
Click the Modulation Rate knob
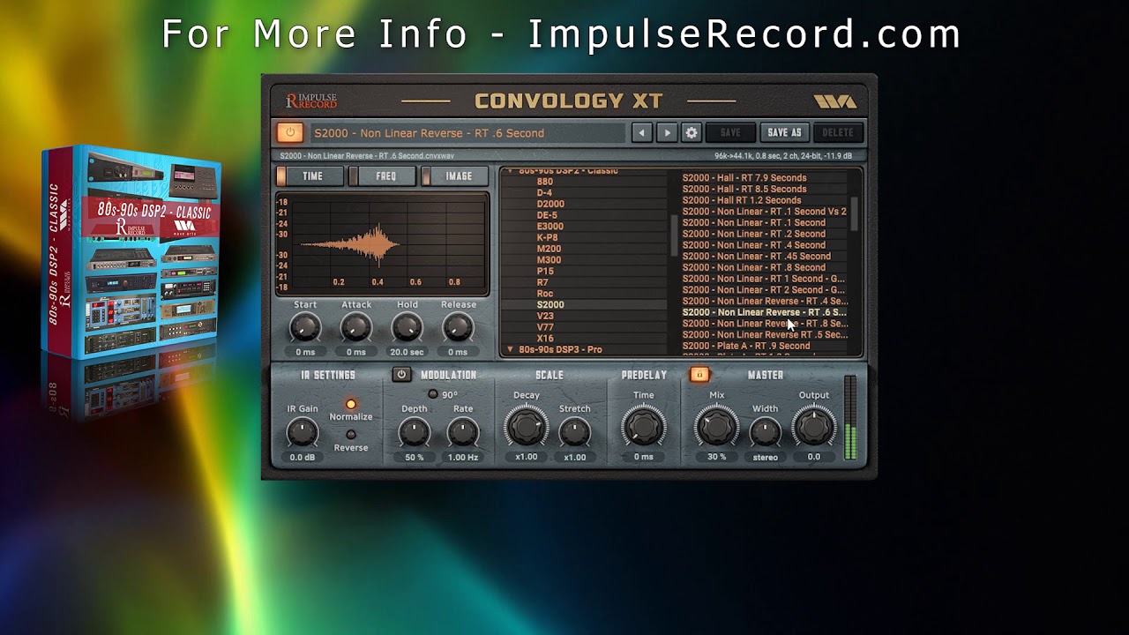462,432
